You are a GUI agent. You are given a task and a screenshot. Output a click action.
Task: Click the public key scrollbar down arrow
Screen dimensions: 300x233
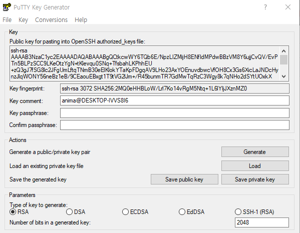click(x=284, y=76)
